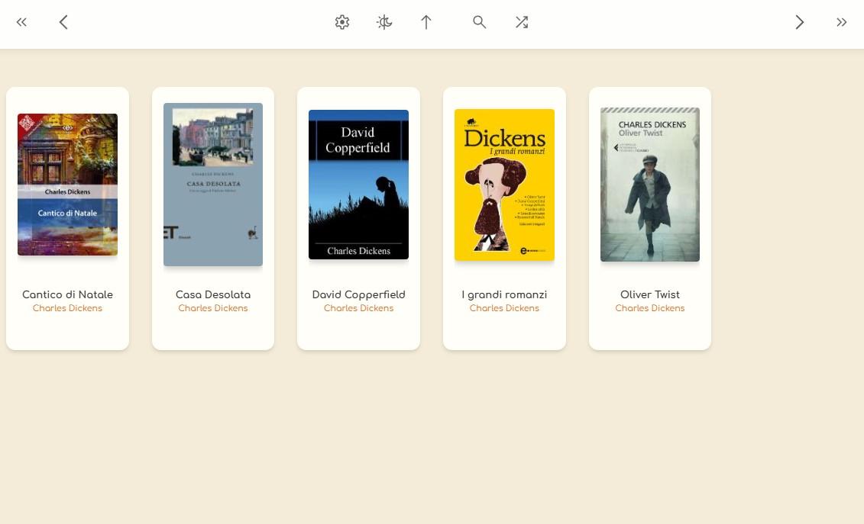The image size is (864, 524).
Task: Open the I grandi romanzi cover
Action: point(504,185)
